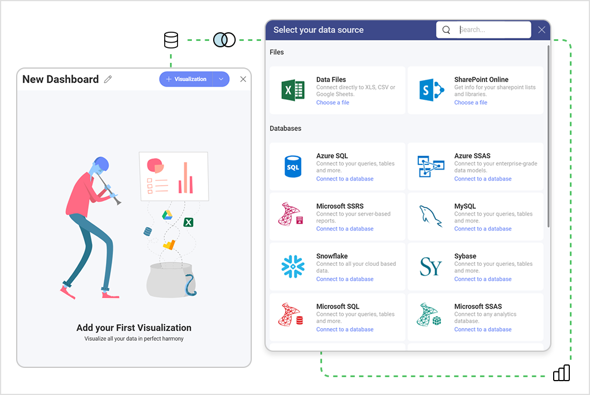
Task: Open Choose a file under SharePoint Online
Action: pyautogui.click(x=470, y=103)
